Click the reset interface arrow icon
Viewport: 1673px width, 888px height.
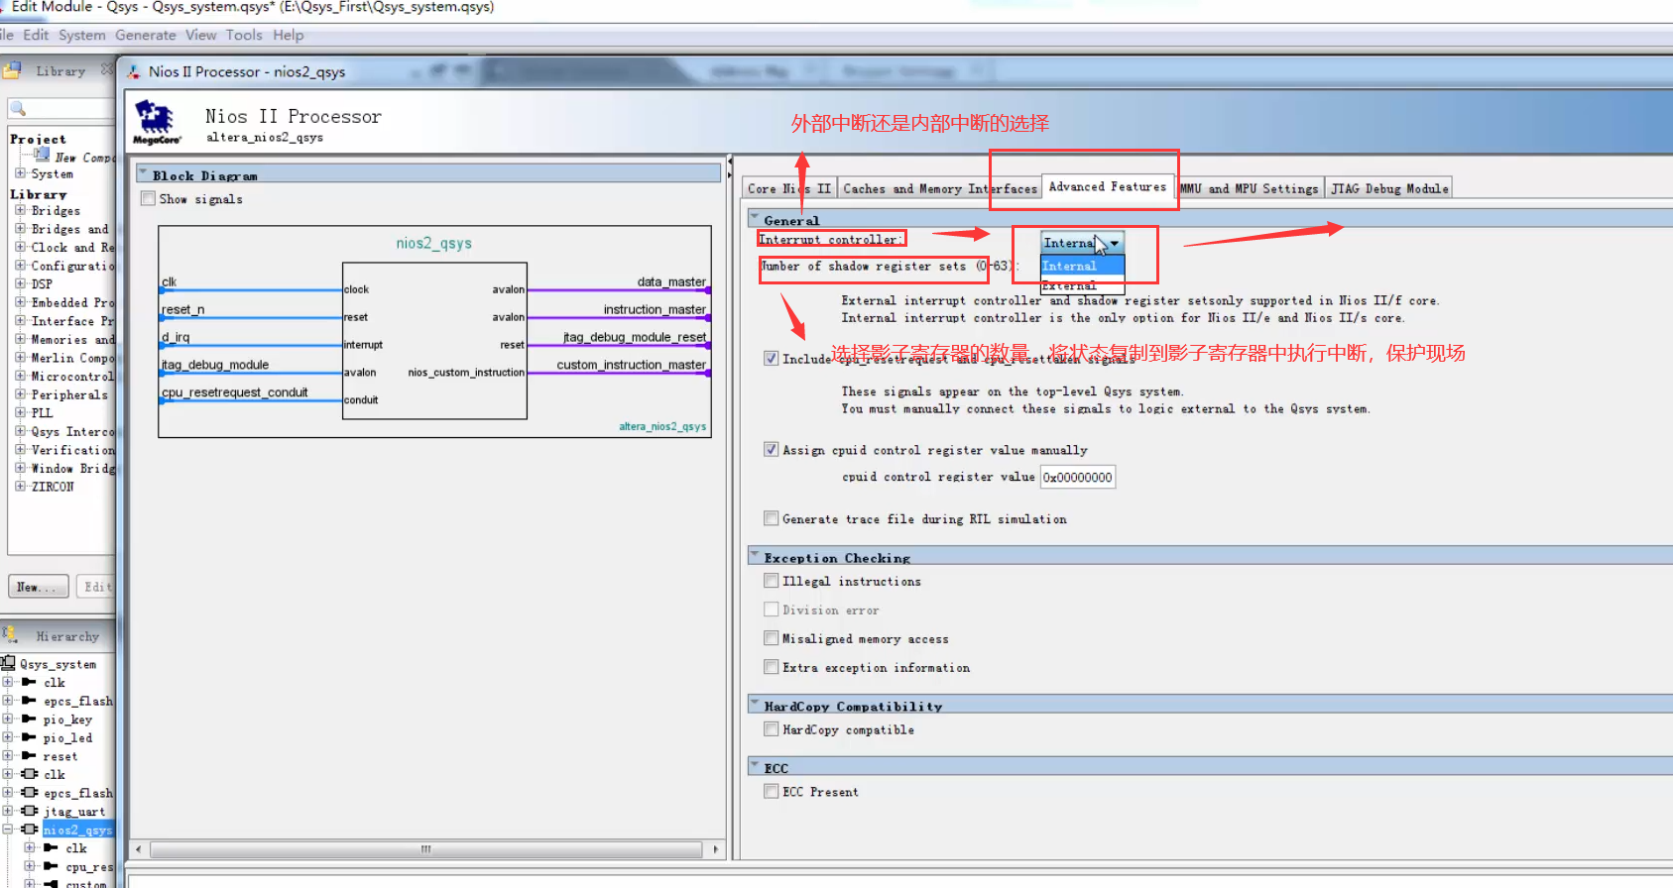(29, 755)
